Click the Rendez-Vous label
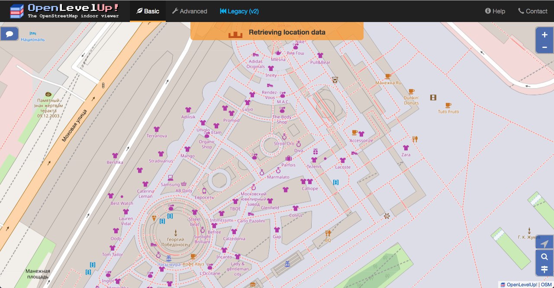This screenshot has width=554, height=288. (270, 95)
